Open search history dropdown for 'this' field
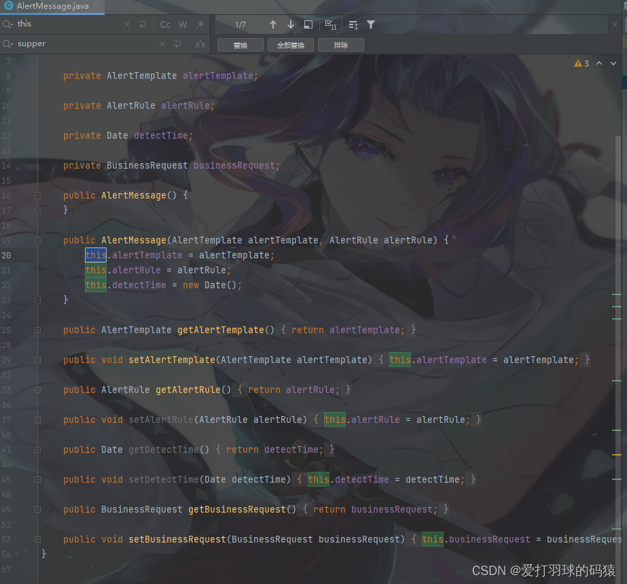 [7, 24]
